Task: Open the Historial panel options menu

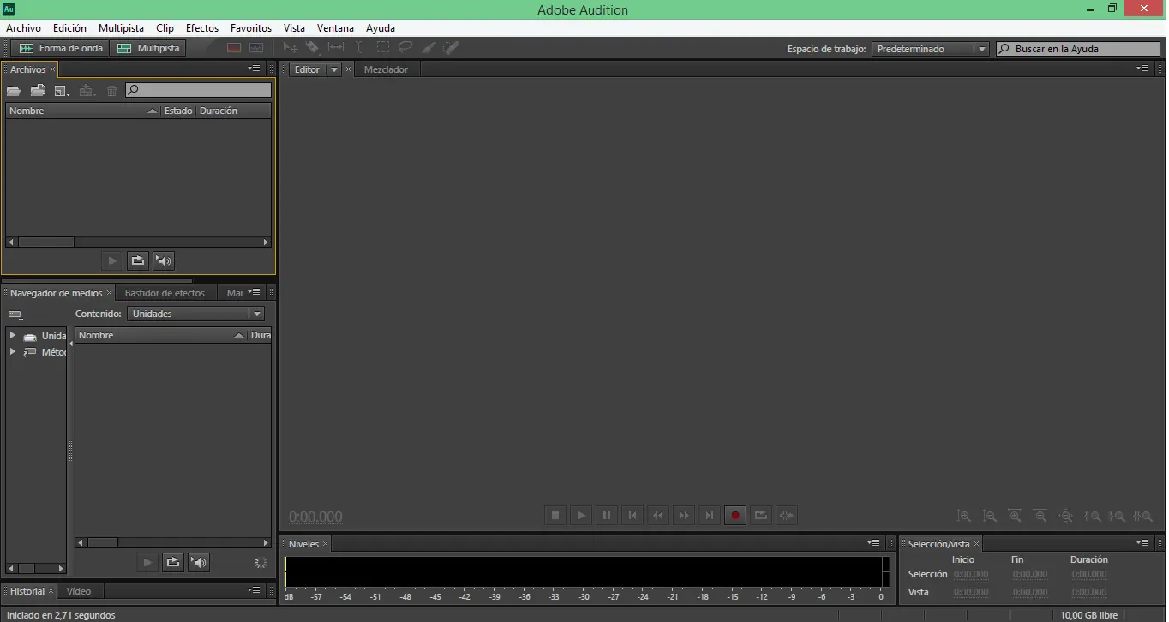Action: tap(255, 589)
